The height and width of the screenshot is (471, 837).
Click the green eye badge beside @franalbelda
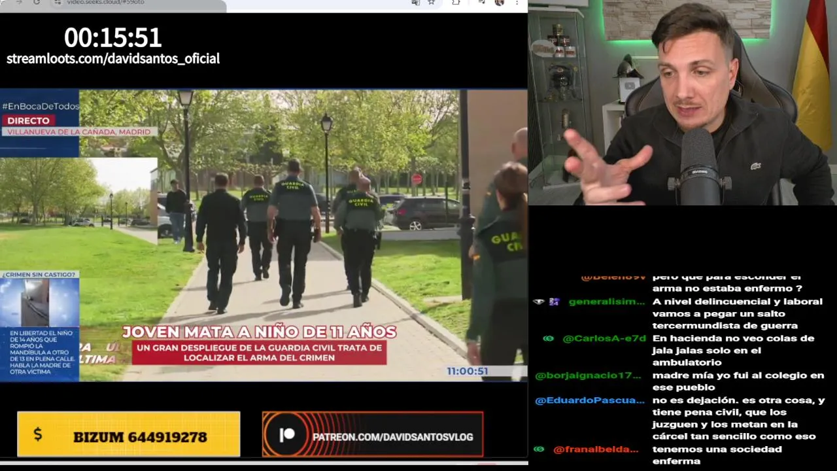pos(539,449)
